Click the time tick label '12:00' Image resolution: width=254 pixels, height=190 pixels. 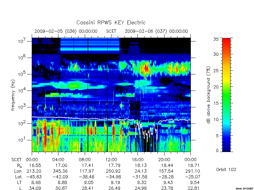coord(111,160)
